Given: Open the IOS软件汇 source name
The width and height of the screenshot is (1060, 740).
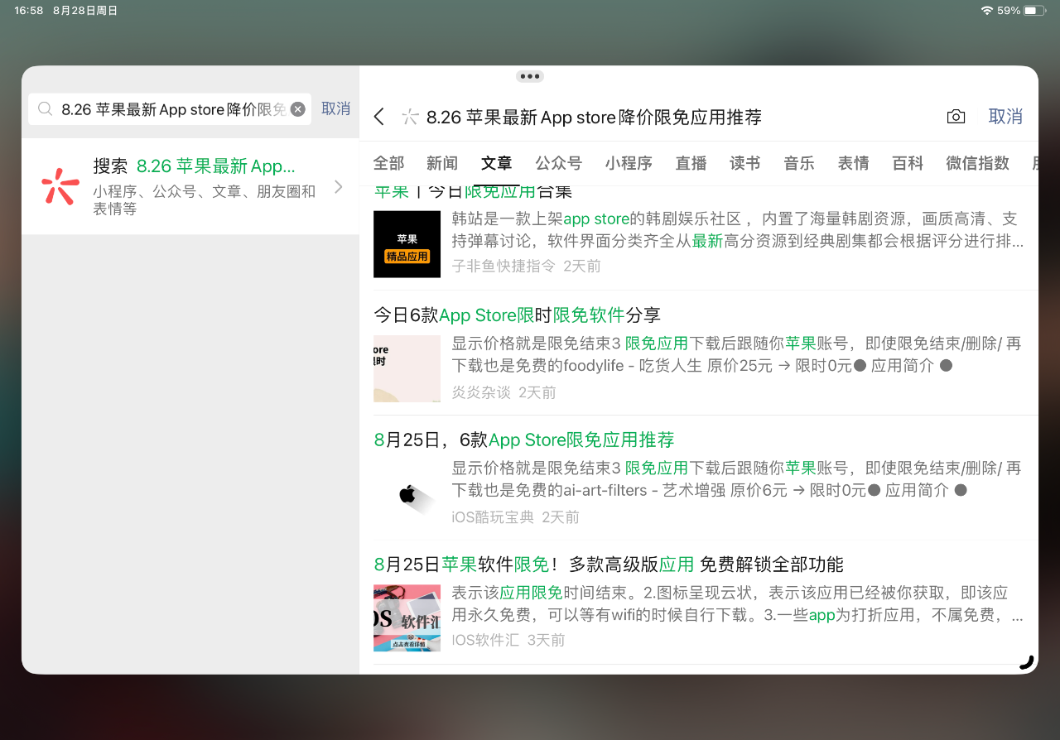Looking at the screenshot, I should 485,640.
